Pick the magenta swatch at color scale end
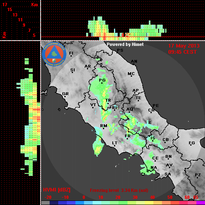Viewport: 205px width, 205px height. 200,203
